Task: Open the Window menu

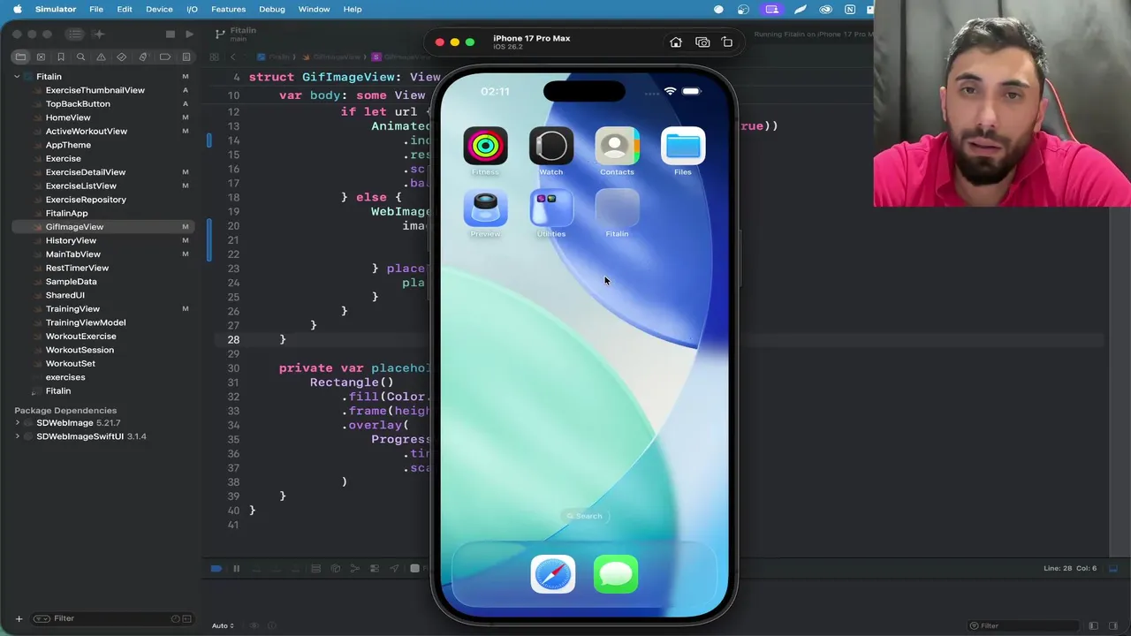Action: [x=314, y=9]
